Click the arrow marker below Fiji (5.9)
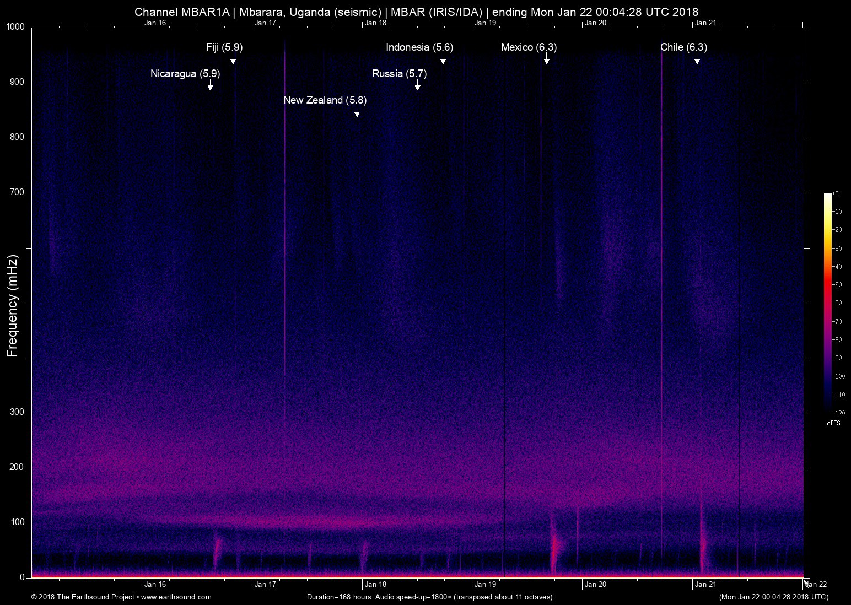The height and width of the screenshot is (605, 851). click(233, 60)
